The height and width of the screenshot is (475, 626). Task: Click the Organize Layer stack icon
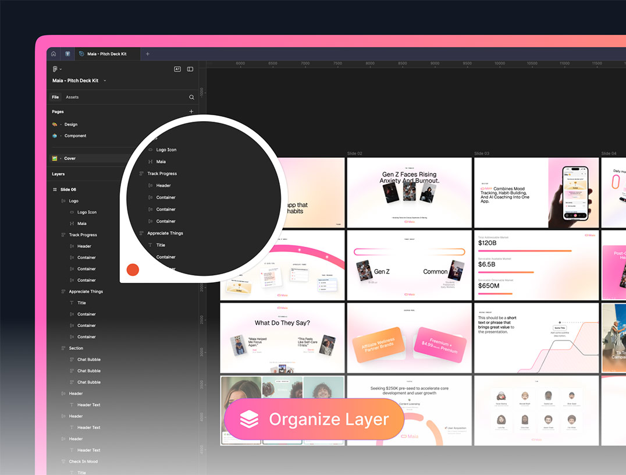pyautogui.click(x=249, y=419)
